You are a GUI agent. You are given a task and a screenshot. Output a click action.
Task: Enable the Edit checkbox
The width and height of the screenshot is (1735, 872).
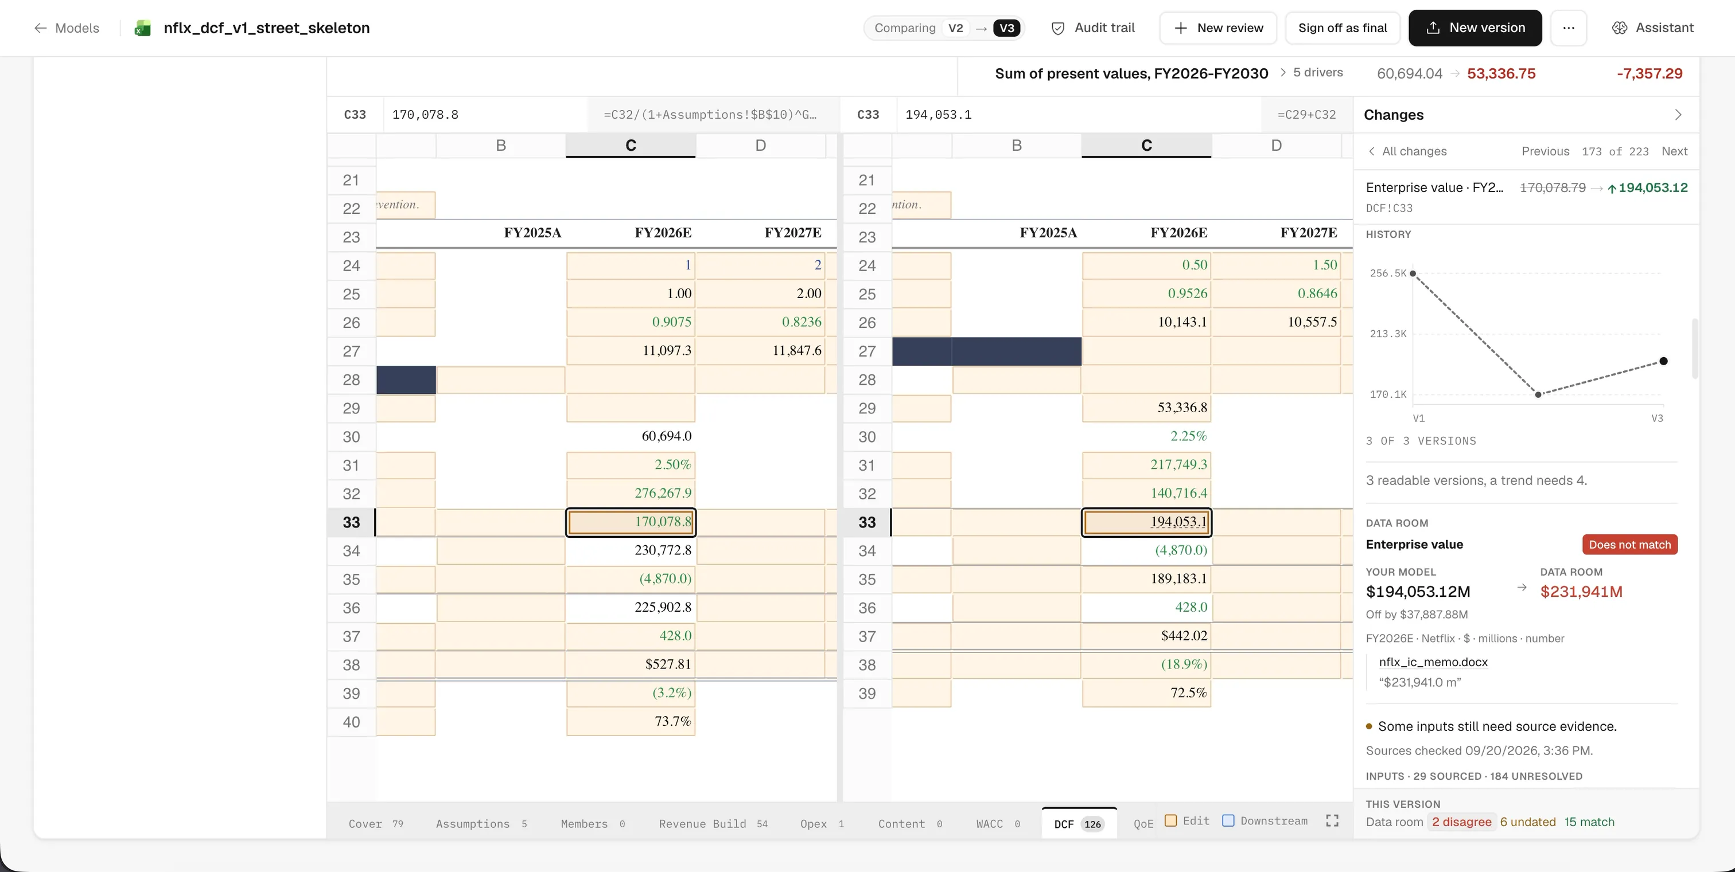click(1170, 821)
